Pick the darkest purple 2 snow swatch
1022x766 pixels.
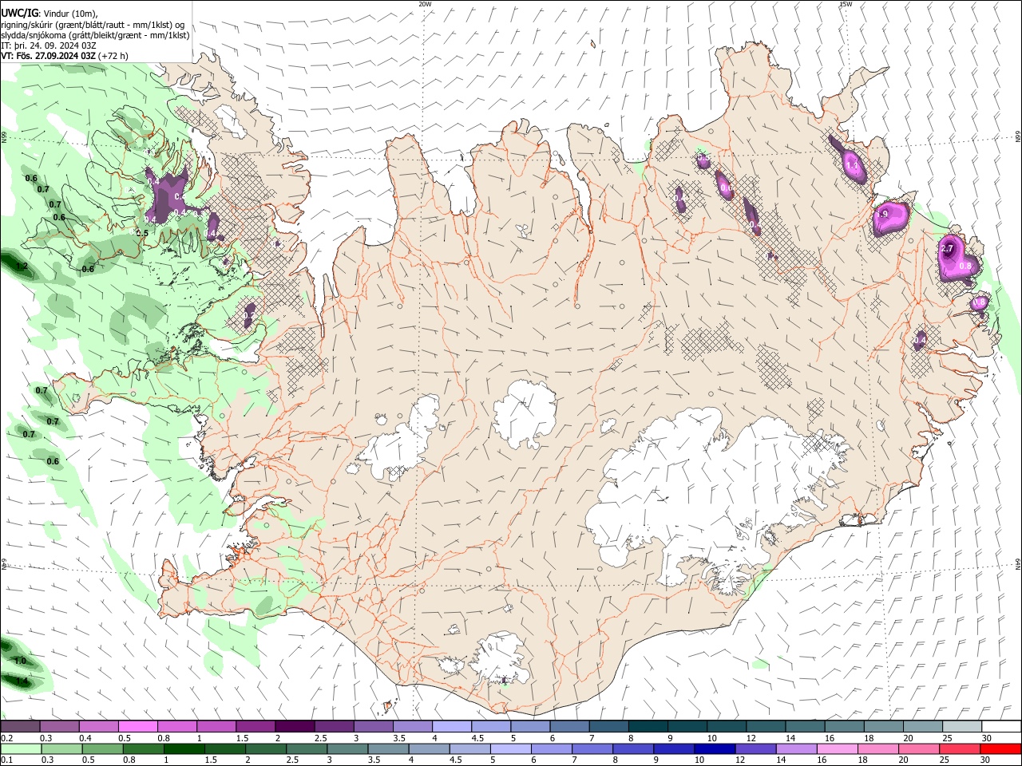coord(294,726)
